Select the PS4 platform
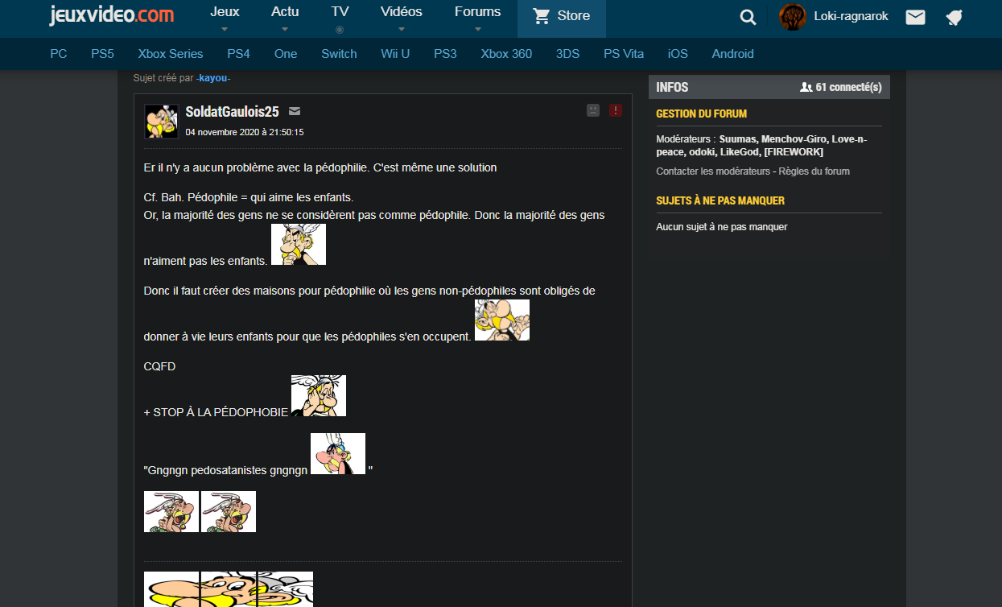The image size is (1002, 607). coord(238,54)
